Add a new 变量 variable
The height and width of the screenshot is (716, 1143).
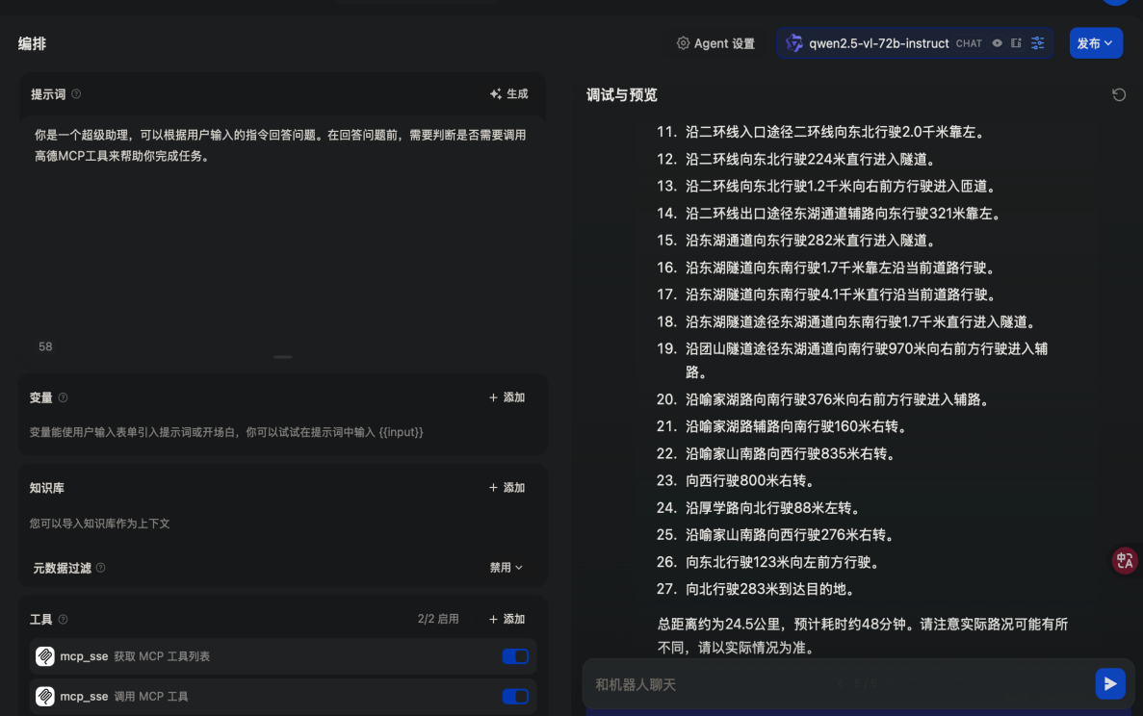tap(507, 397)
